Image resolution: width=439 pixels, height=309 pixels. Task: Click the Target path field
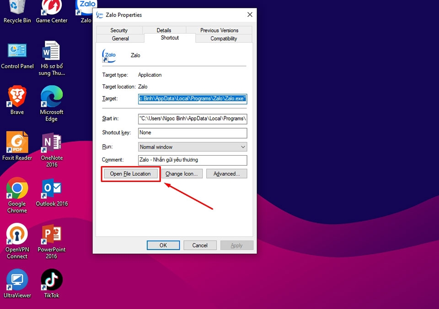[x=193, y=99]
